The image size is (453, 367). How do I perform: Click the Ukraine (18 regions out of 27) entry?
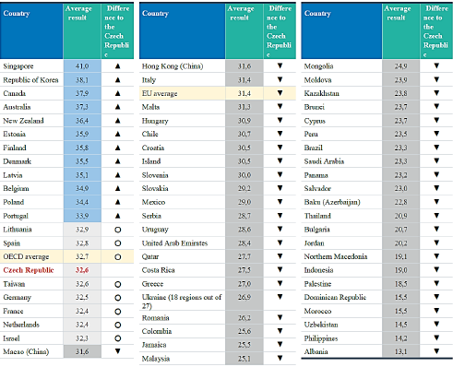coord(182,302)
